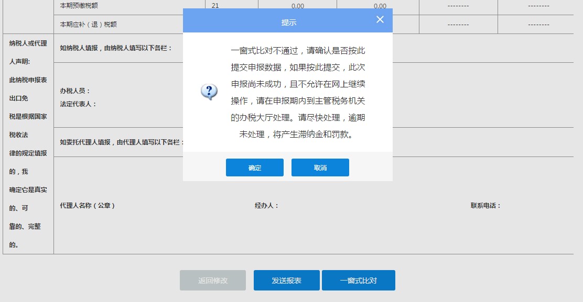Click the 一窗式比对 button
583x302 pixels.
click(360, 280)
